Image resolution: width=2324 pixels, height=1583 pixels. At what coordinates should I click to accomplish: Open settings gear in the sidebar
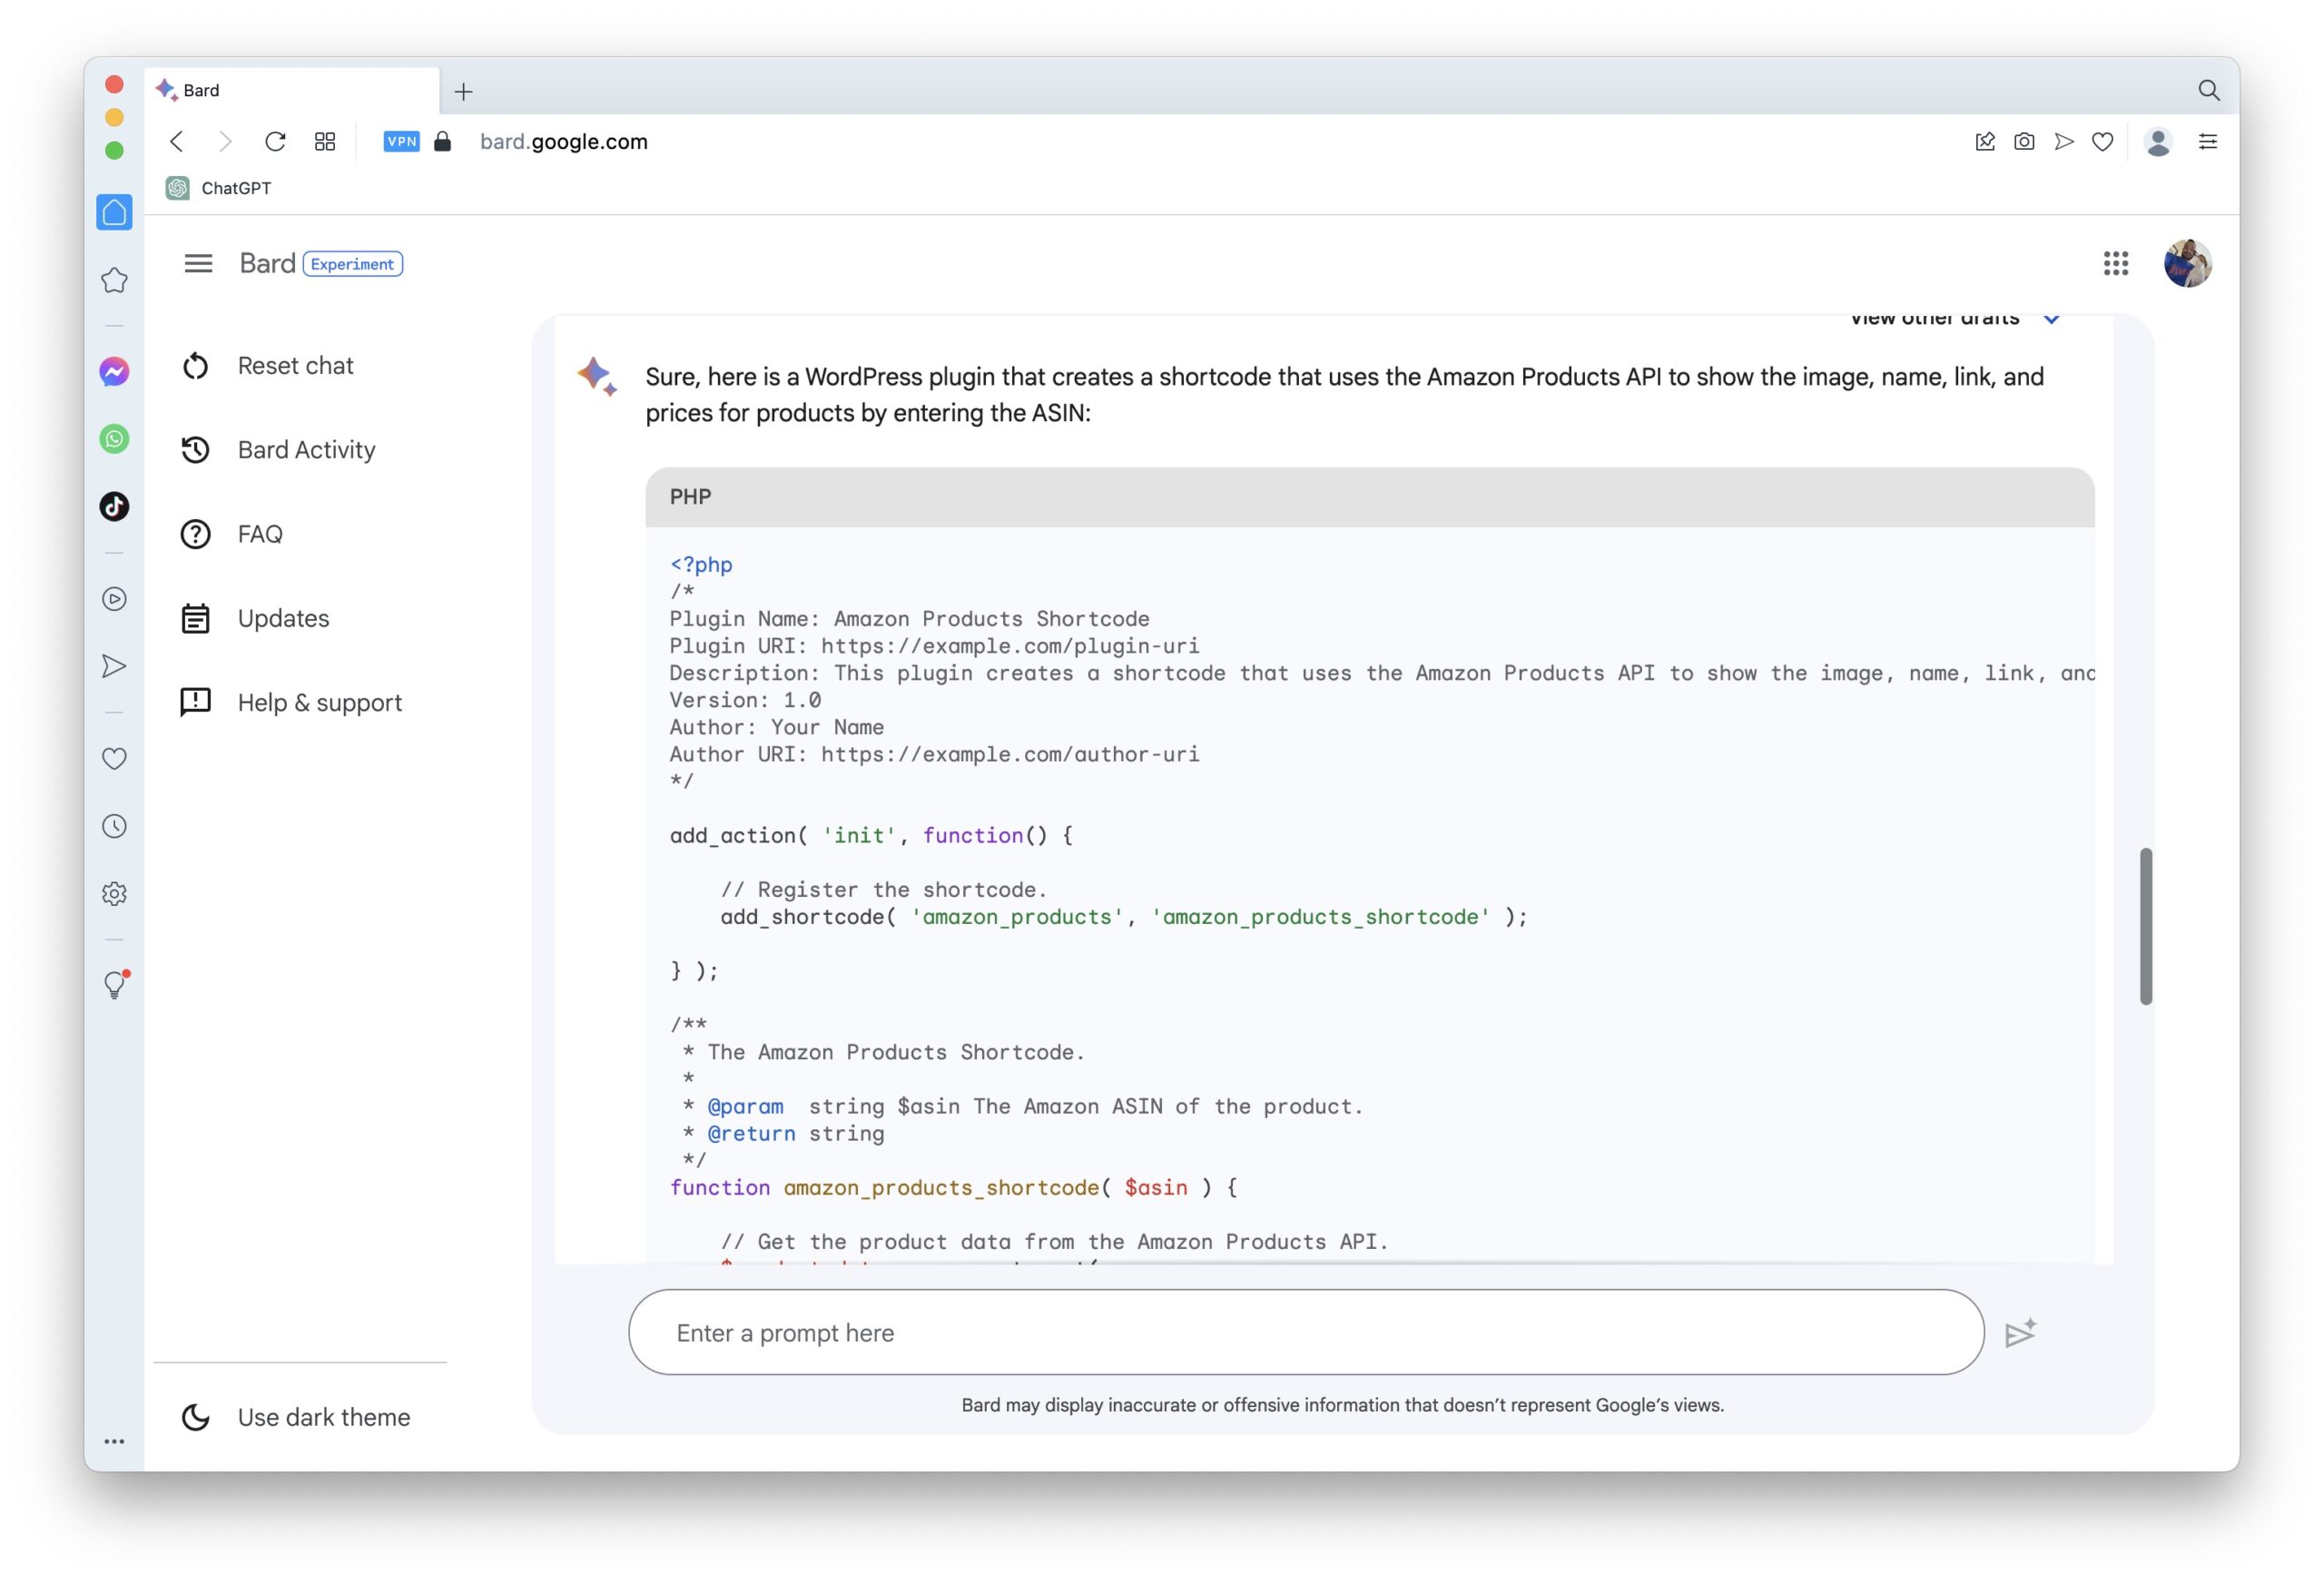click(x=114, y=893)
